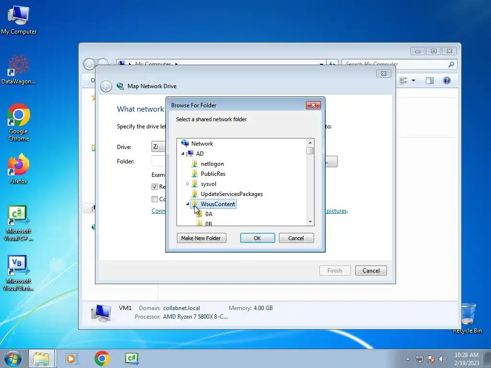Change view icon in Explorer toolbar

pos(403,80)
